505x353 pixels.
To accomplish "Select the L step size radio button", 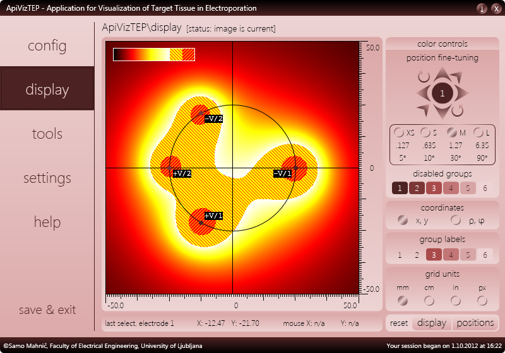I will click(478, 132).
